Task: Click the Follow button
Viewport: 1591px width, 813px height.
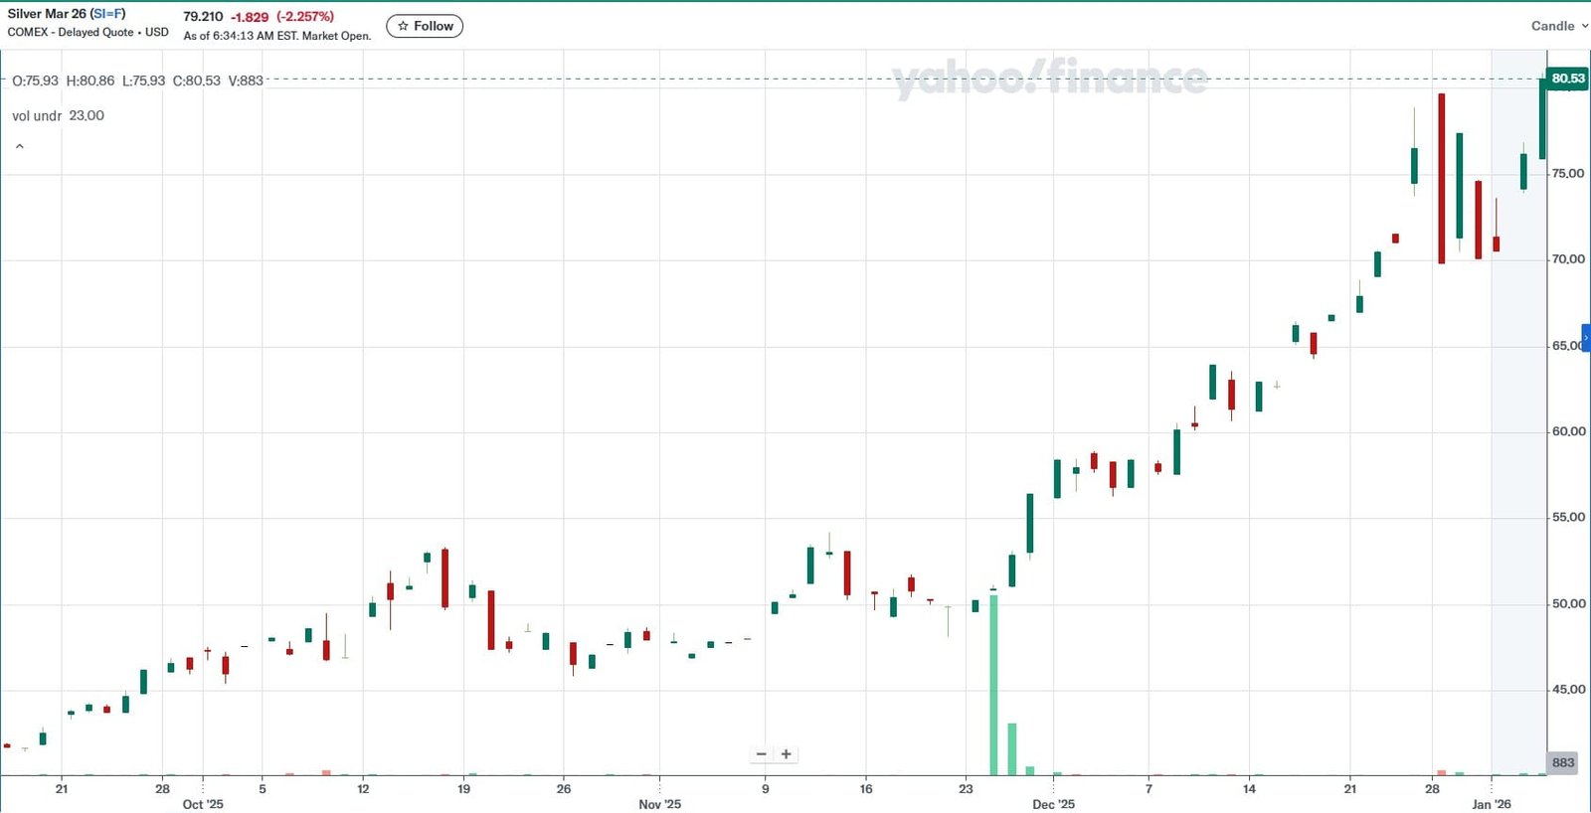Action: tap(425, 26)
